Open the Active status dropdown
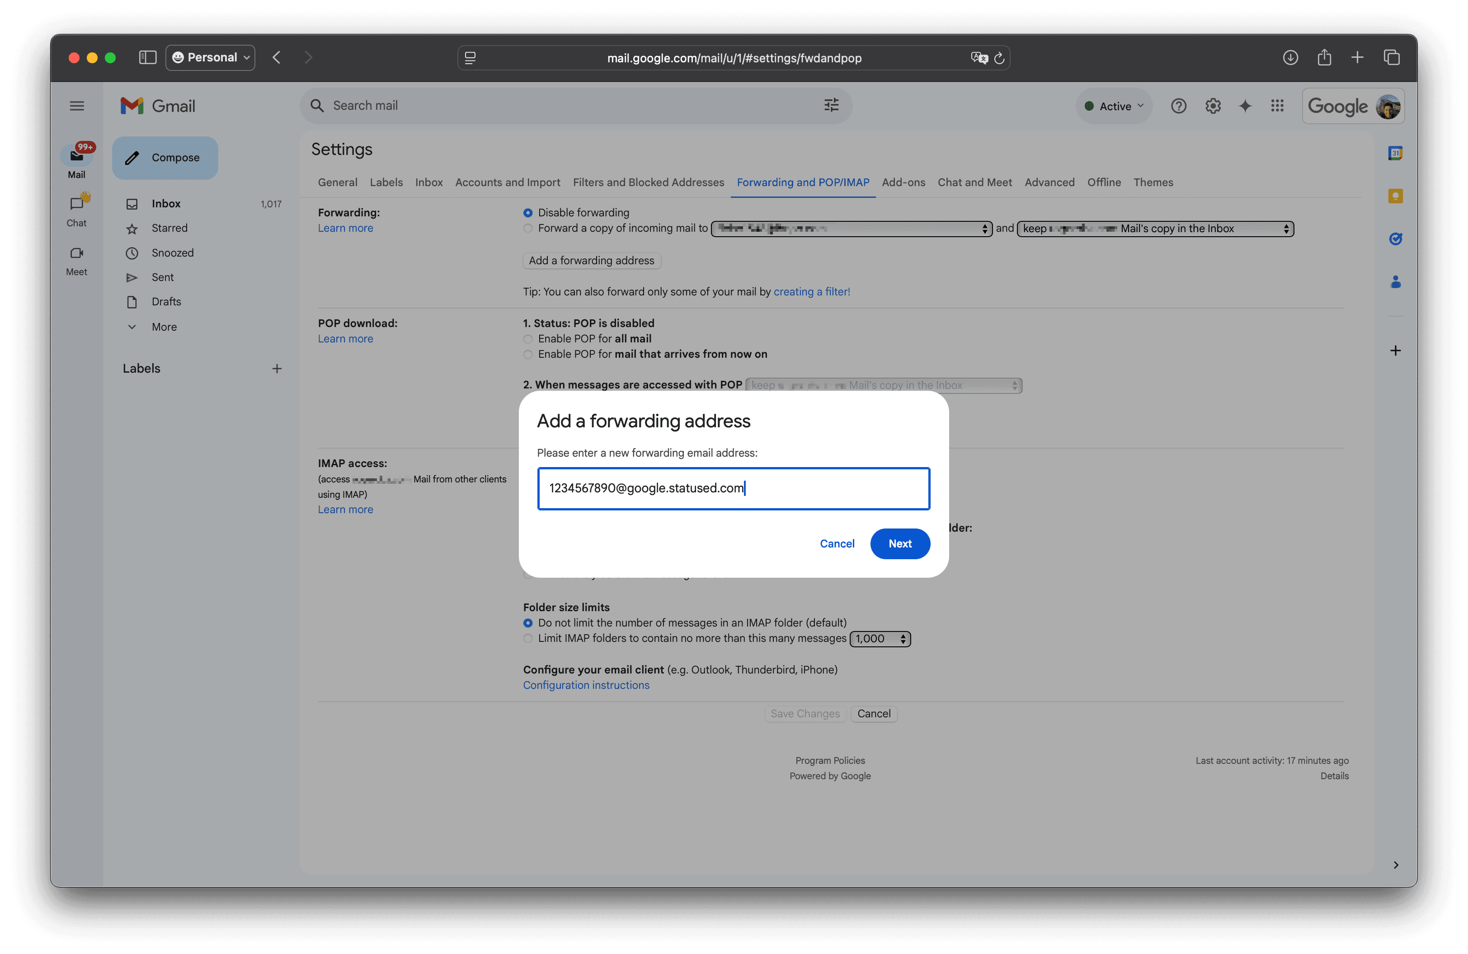This screenshot has width=1468, height=954. [1114, 105]
